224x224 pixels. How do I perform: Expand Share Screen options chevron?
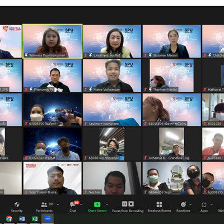point(106,204)
